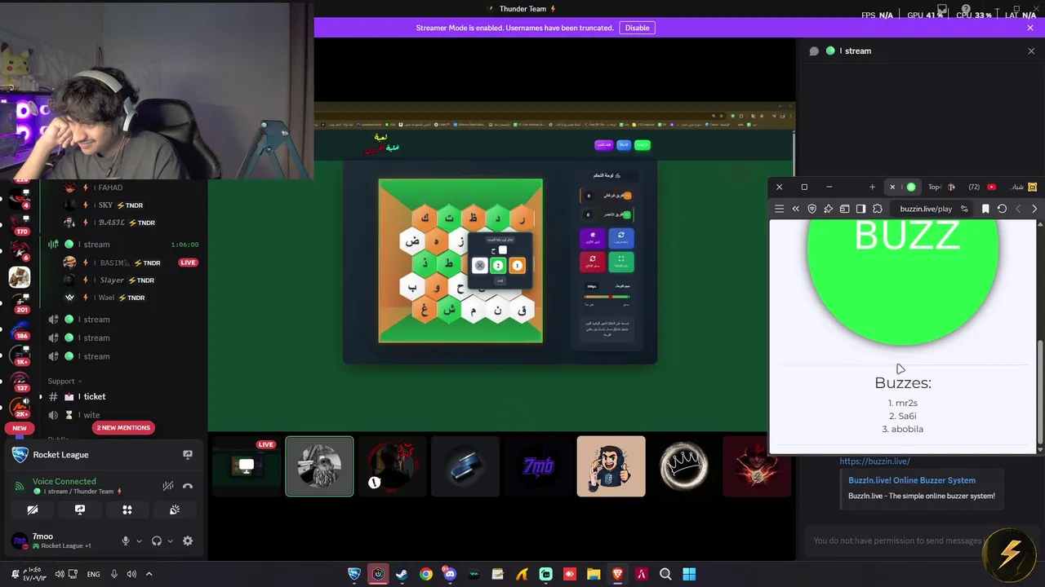Open Steam from the taskbar

tap(402, 574)
